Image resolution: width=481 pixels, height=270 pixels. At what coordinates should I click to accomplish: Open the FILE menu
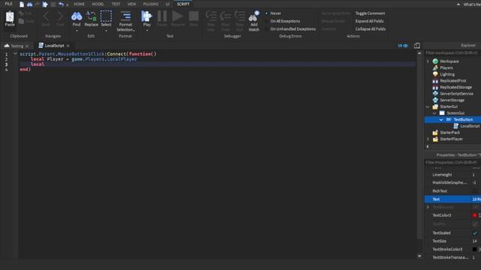pos(8,4)
